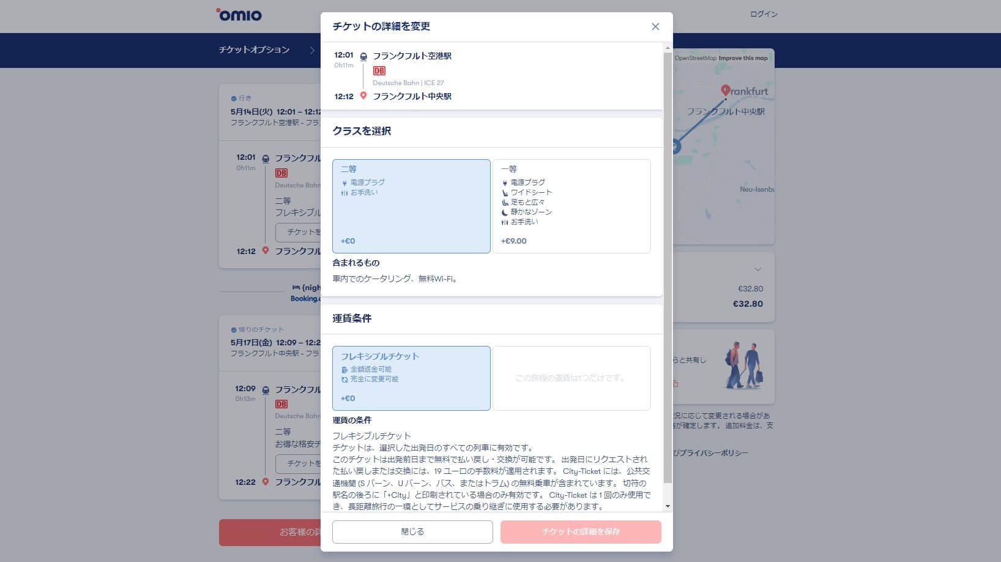The image size is (1001, 562).
Task: Click the train icon beside フランクフルト空港駅
Action: (363, 56)
